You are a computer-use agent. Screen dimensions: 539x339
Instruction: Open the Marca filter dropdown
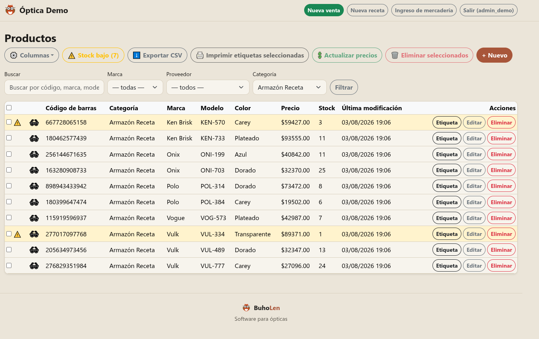135,87
